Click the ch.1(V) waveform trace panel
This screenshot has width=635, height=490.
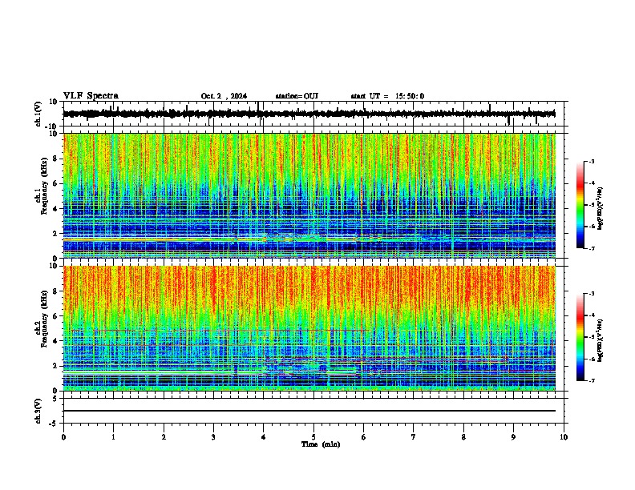313,114
